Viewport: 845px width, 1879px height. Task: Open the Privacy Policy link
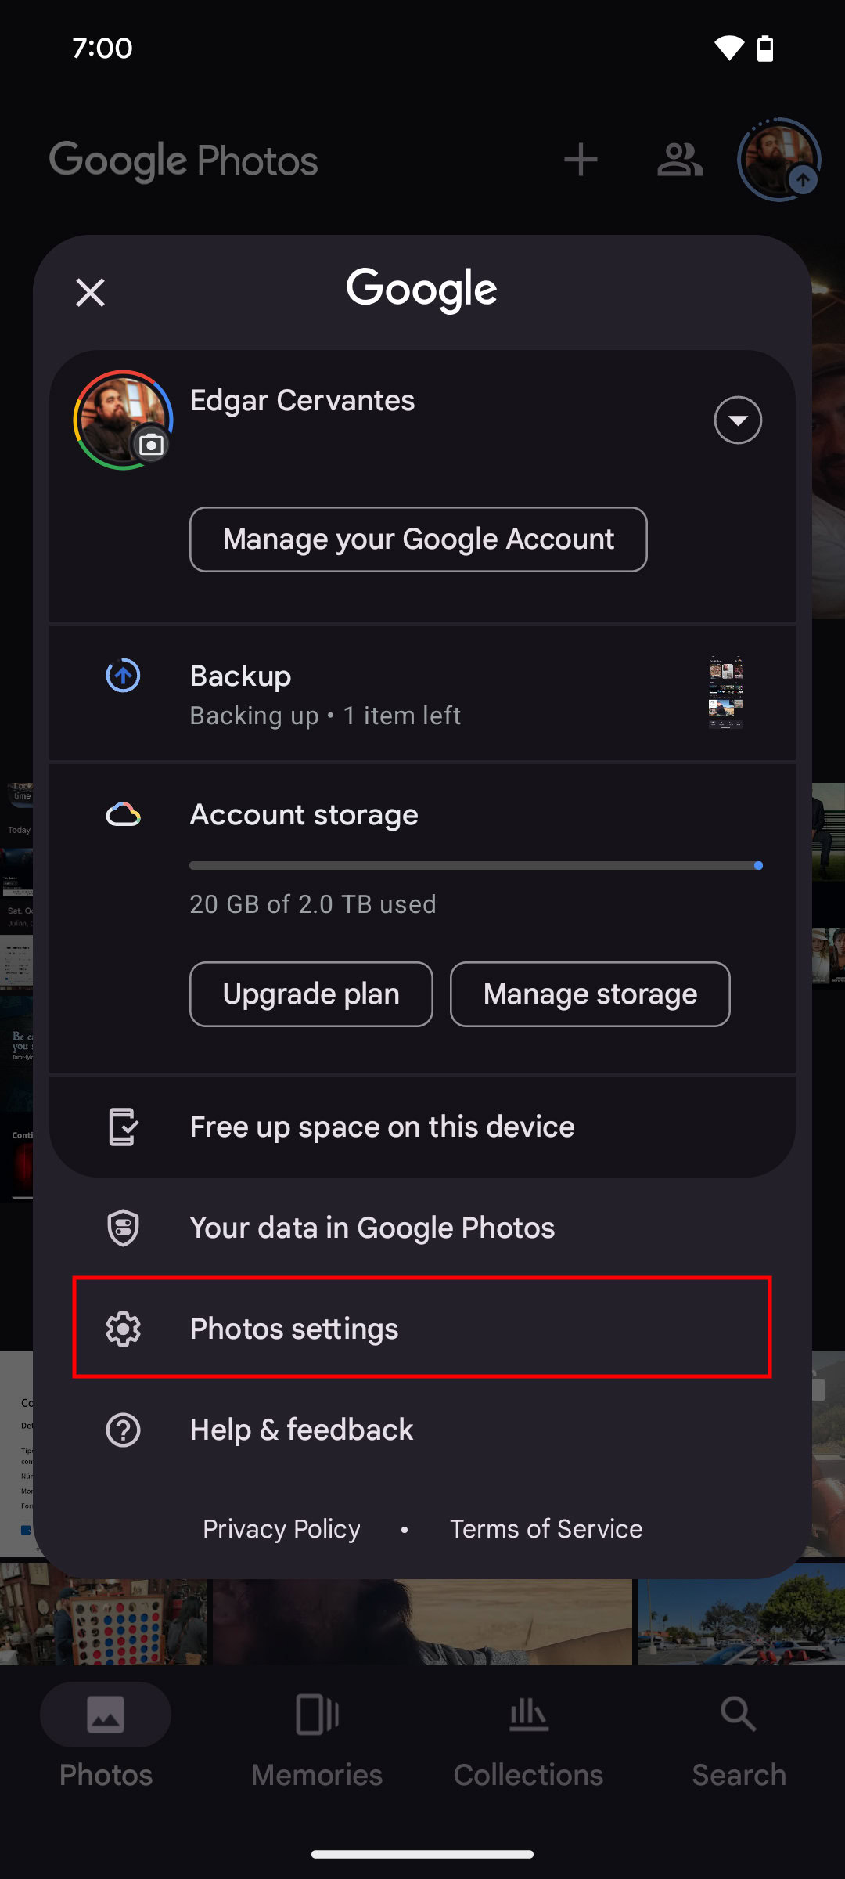point(282,1529)
